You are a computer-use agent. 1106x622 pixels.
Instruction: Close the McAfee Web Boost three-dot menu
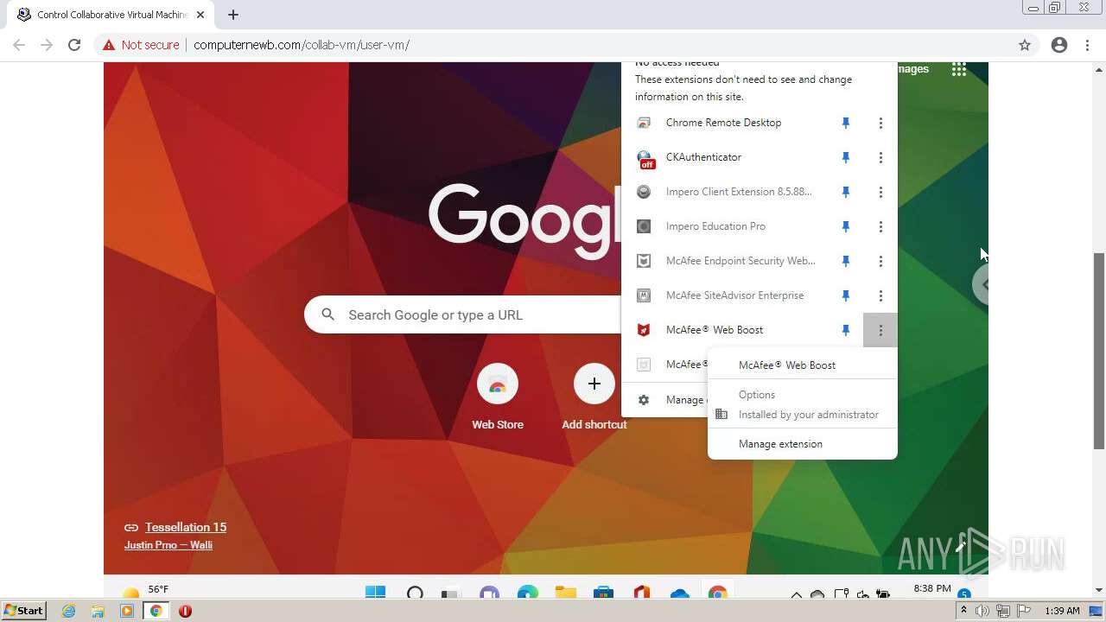(880, 330)
